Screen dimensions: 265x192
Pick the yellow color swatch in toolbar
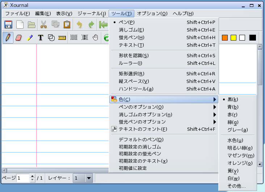pos(234,38)
